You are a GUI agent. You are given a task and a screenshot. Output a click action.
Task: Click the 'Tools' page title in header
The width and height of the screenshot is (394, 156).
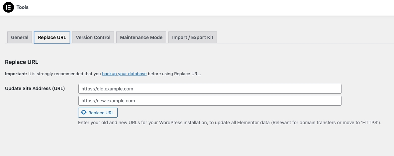(23, 7)
